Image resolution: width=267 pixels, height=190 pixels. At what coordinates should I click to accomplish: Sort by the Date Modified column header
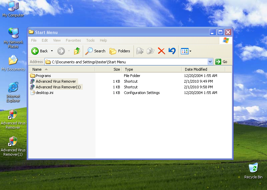(204, 69)
